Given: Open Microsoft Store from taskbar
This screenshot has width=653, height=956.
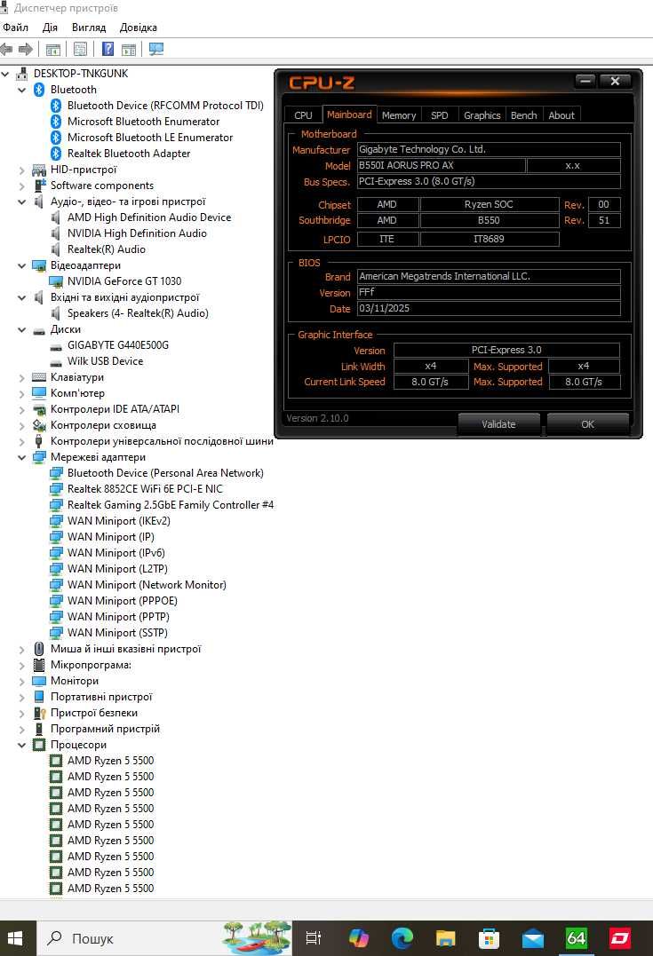Looking at the screenshot, I should coord(489,938).
